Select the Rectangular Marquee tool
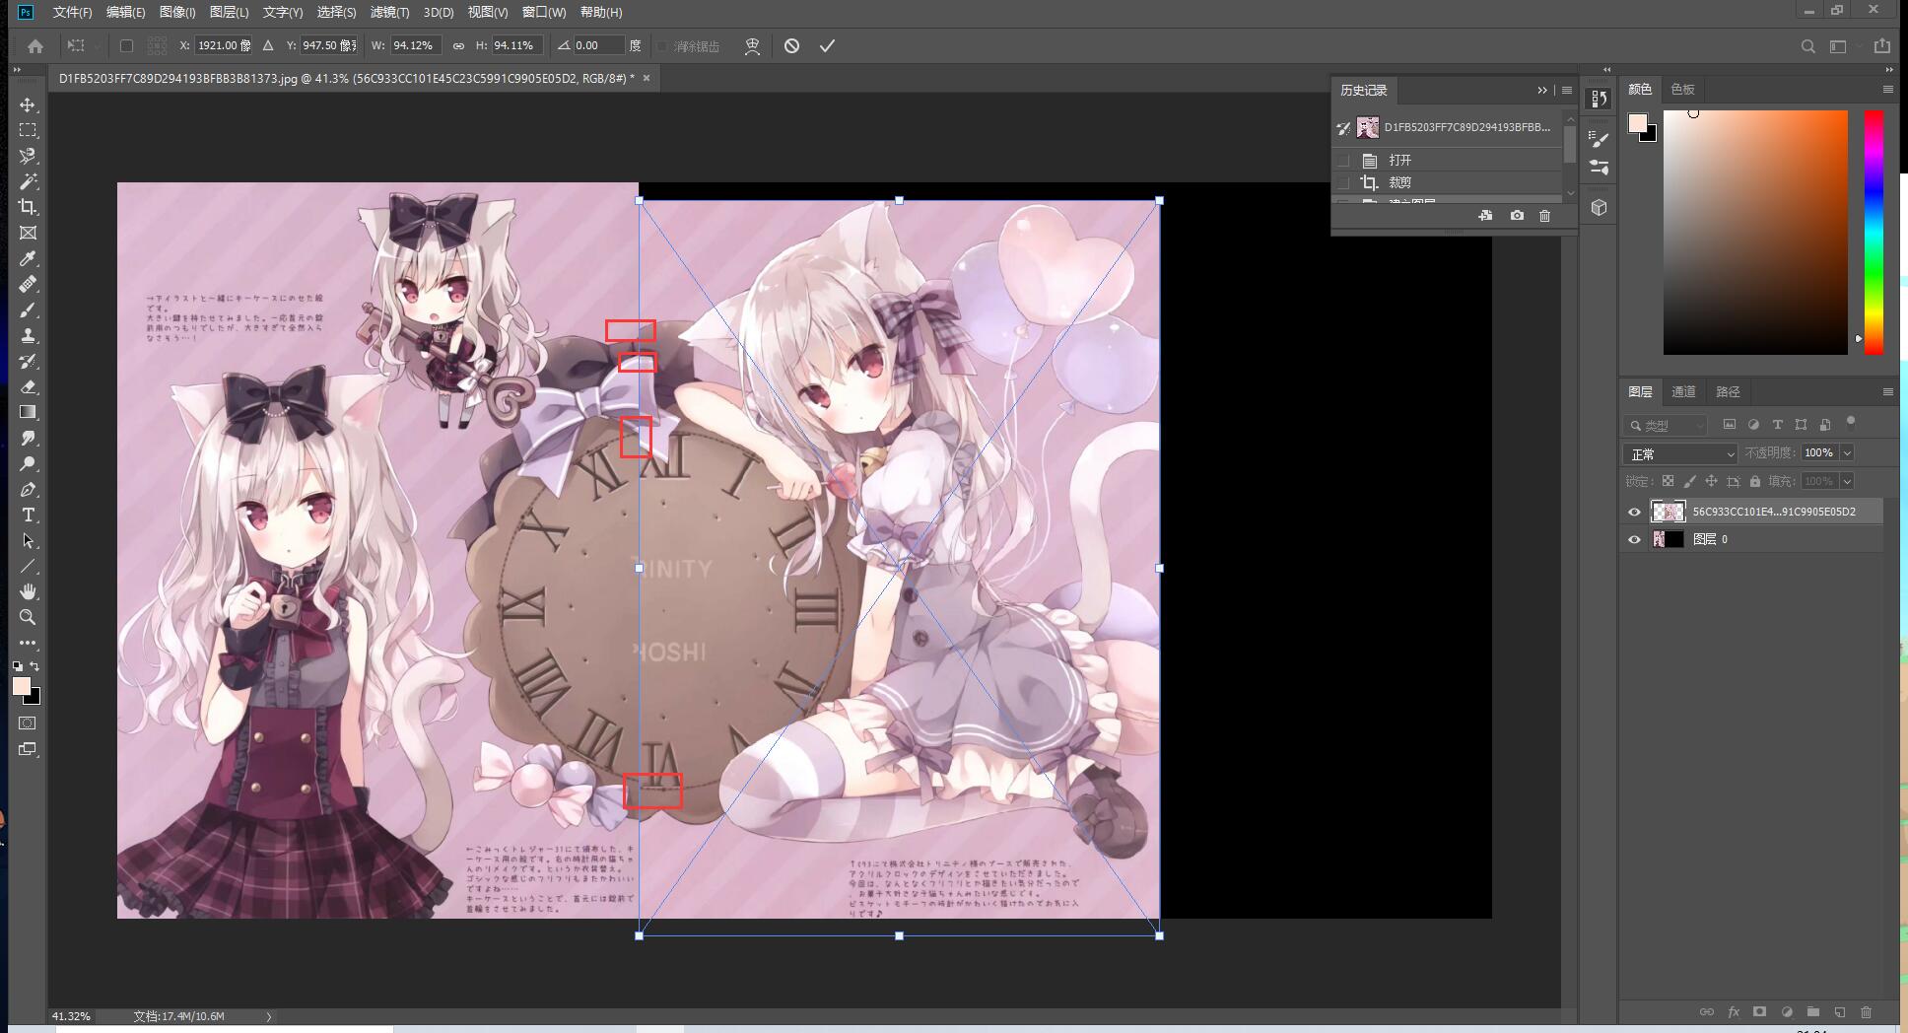The image size is (1908, 1033). click(x=28, y=130)
